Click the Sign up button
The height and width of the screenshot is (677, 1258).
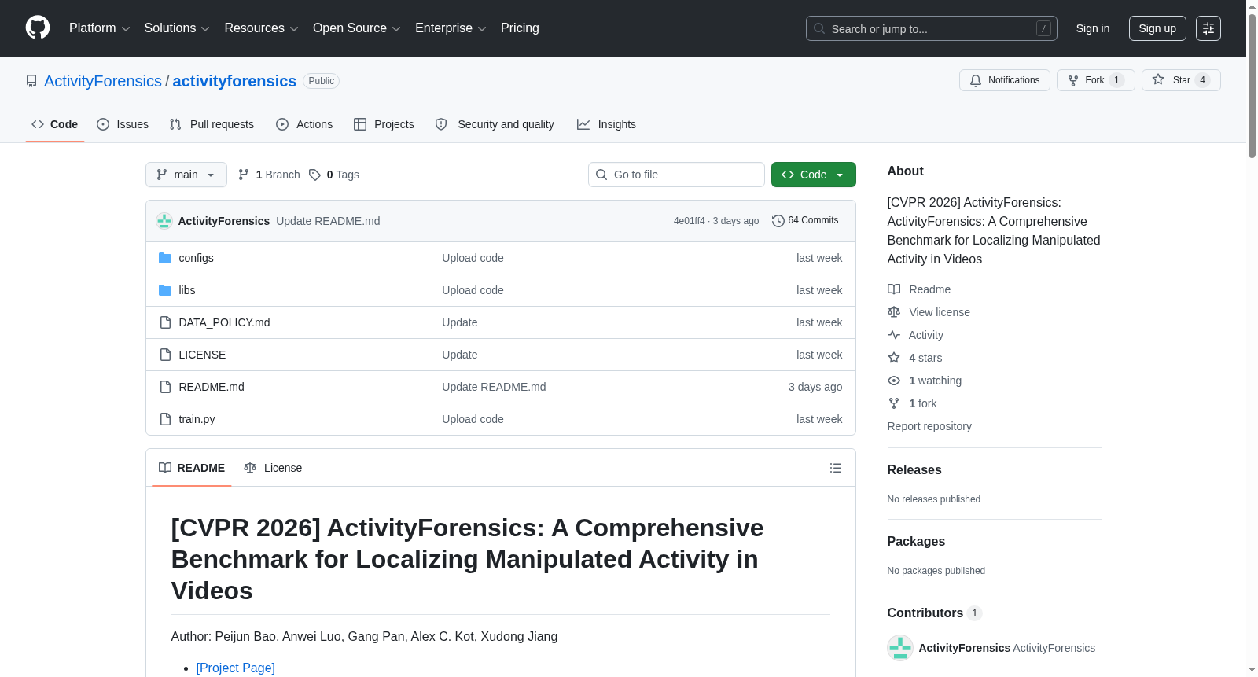click(1157, 28)
